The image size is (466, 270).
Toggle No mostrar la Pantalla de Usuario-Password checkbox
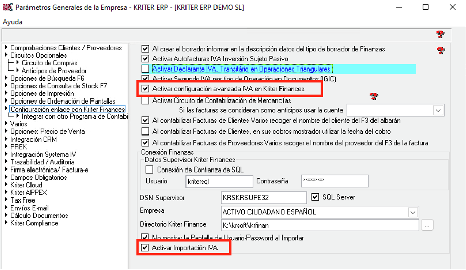(x=145, y=237)
